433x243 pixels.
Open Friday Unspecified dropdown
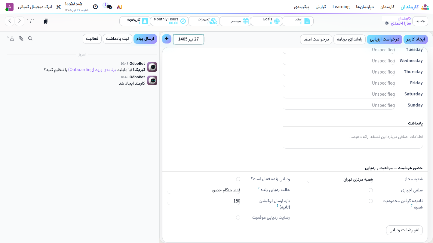pos(339,83)
